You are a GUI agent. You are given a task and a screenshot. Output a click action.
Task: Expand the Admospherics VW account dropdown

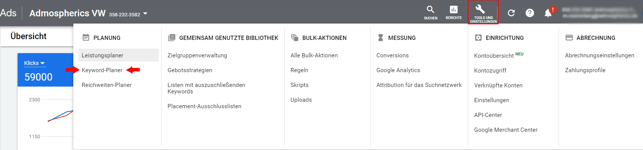click(x=145, y=14)
